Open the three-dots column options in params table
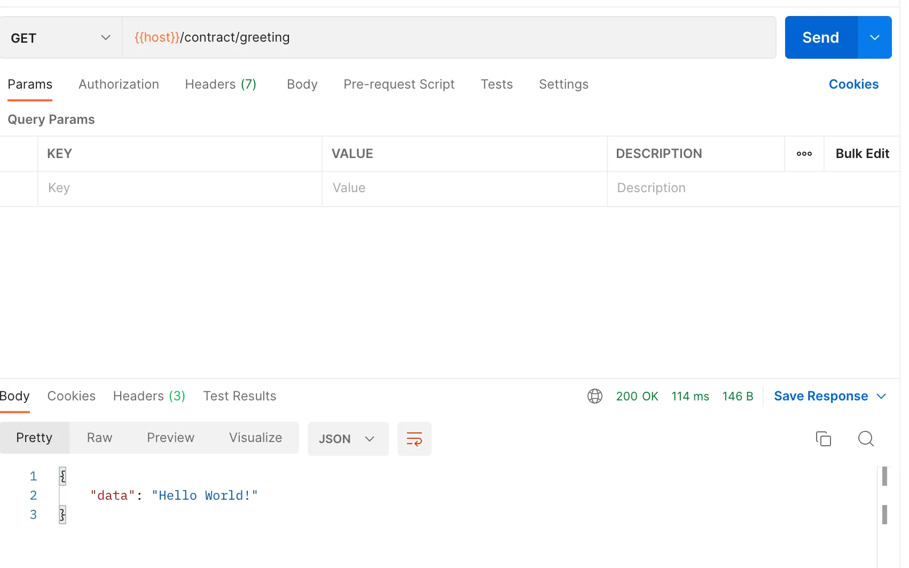This screenshot has height=568, width=909. [x=804, y=154]
